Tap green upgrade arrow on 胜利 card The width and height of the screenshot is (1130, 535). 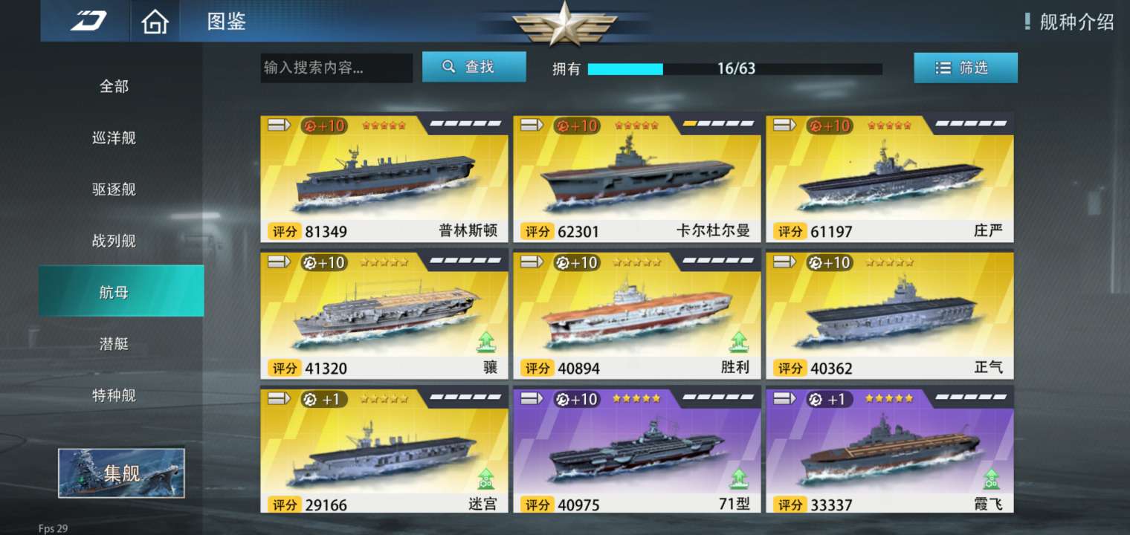(x=738, y=341)
